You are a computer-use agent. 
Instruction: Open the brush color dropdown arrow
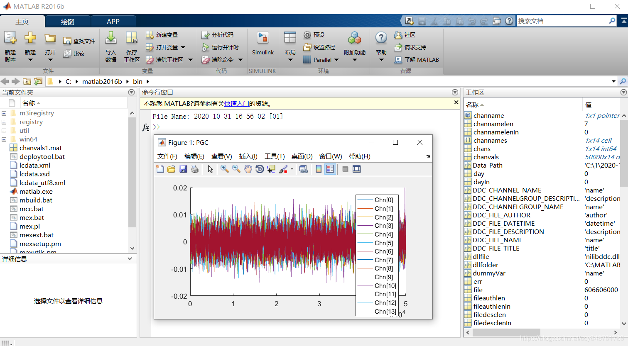[x=292, y=169]
